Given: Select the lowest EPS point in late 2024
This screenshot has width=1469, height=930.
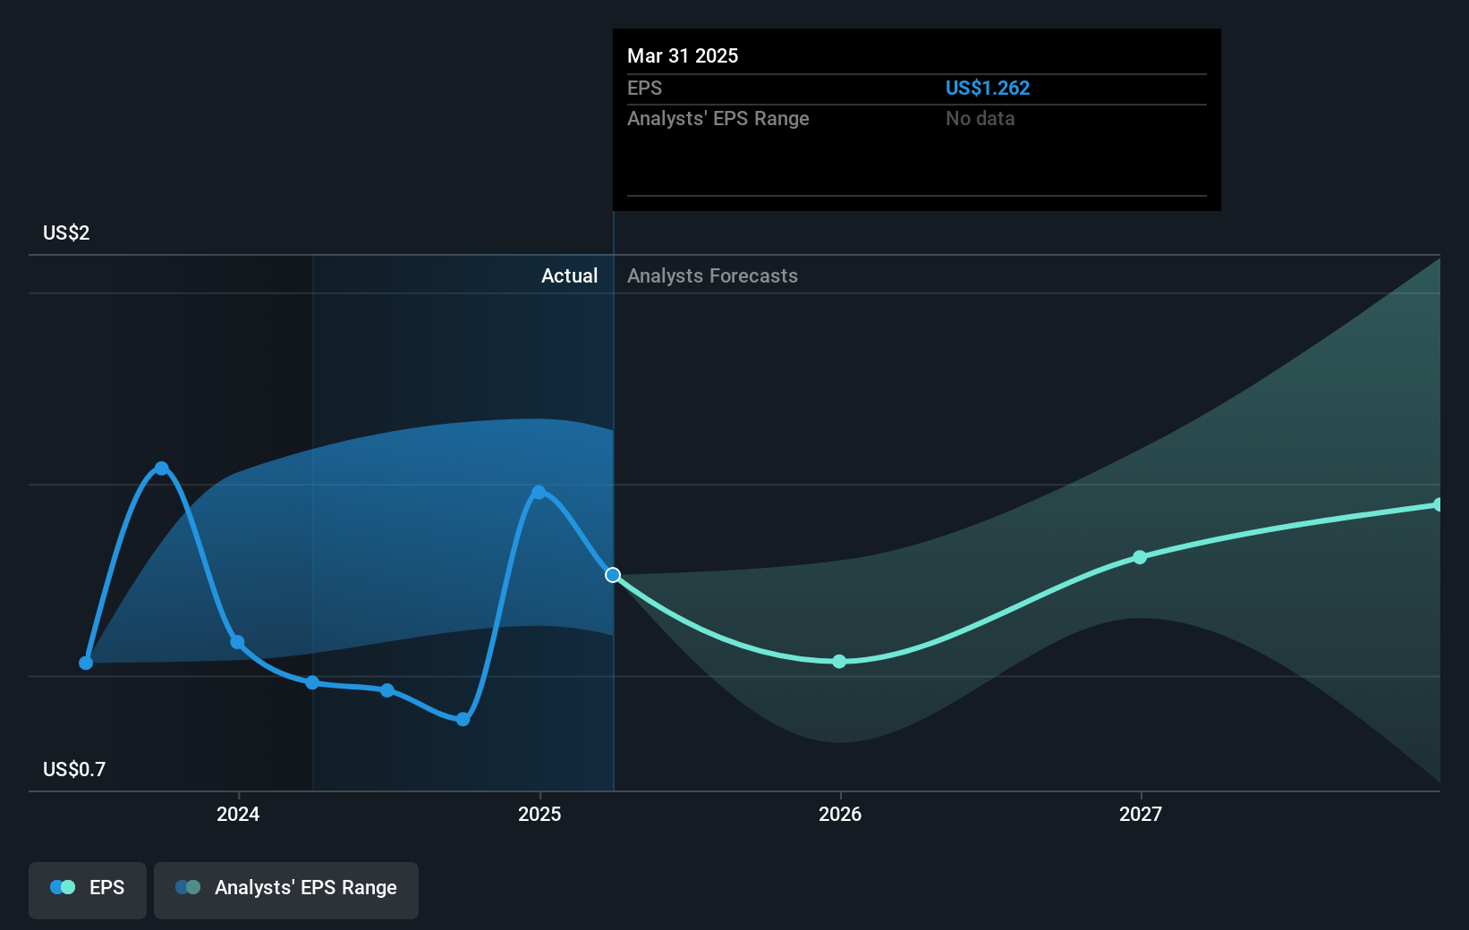Looking at the screenshot, I should click(463, 719).
